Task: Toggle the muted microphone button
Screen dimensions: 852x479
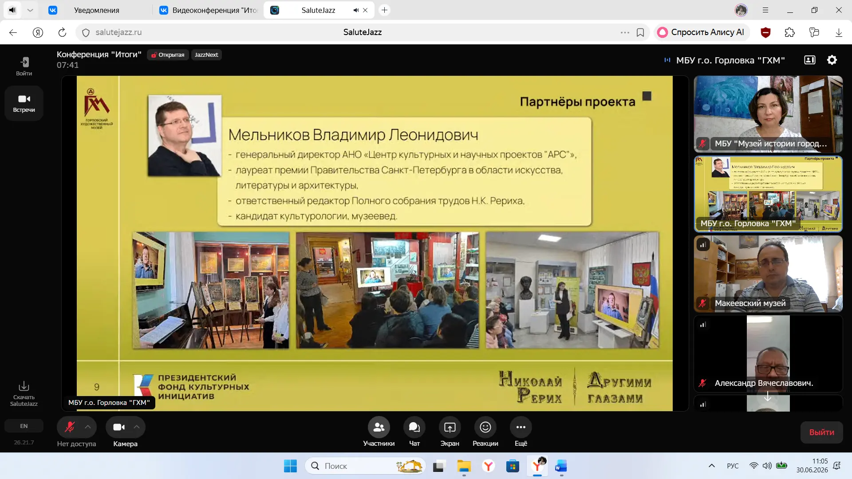Action: [69, 427]
